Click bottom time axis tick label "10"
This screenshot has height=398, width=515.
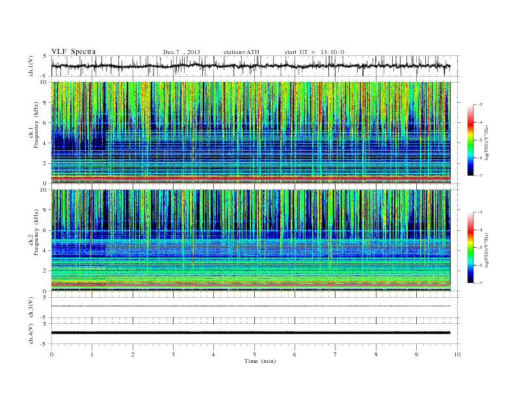[x=457, y=354]
